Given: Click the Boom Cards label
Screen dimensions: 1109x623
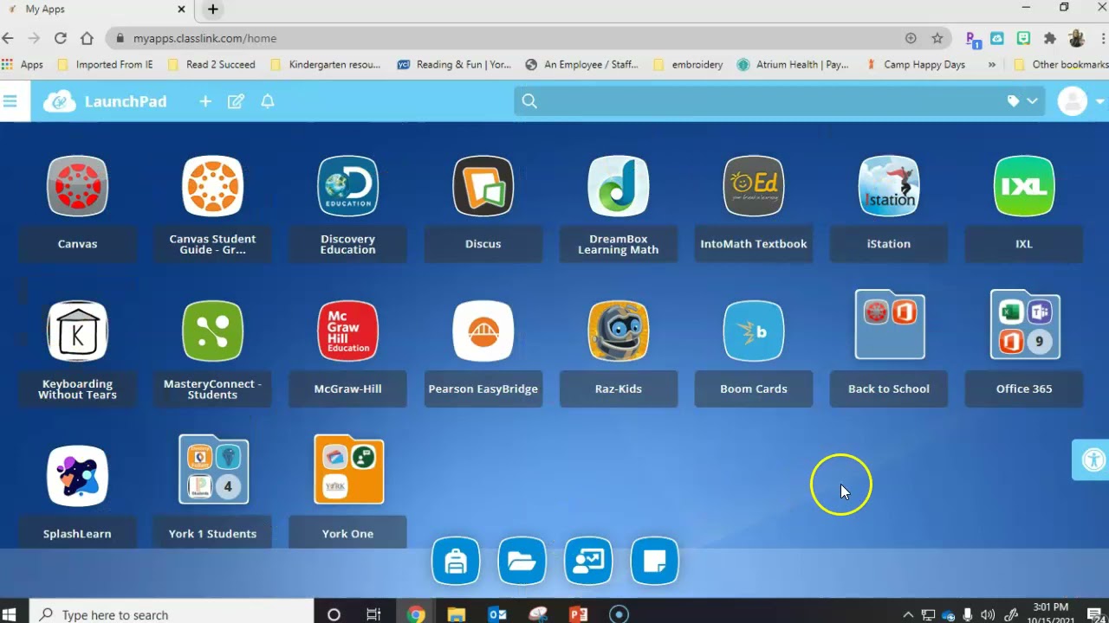Looking at the screenshot, I should [x=753, y=389].
